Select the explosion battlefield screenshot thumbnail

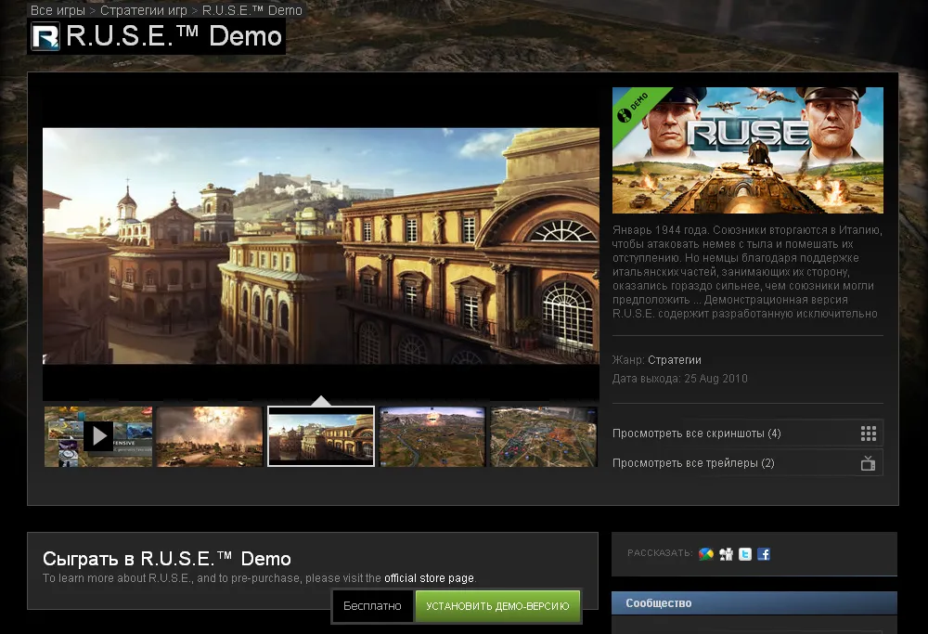tap(210, 436)
